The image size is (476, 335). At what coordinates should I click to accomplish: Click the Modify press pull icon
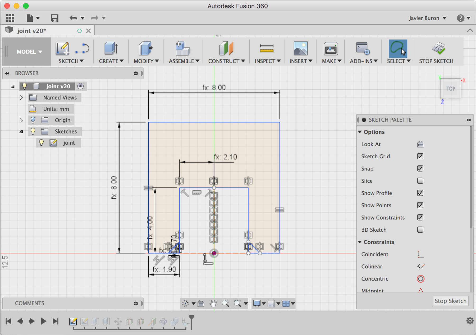pos(146,48)
